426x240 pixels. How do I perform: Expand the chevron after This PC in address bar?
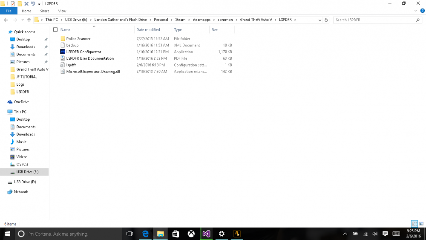pos(61,20)
